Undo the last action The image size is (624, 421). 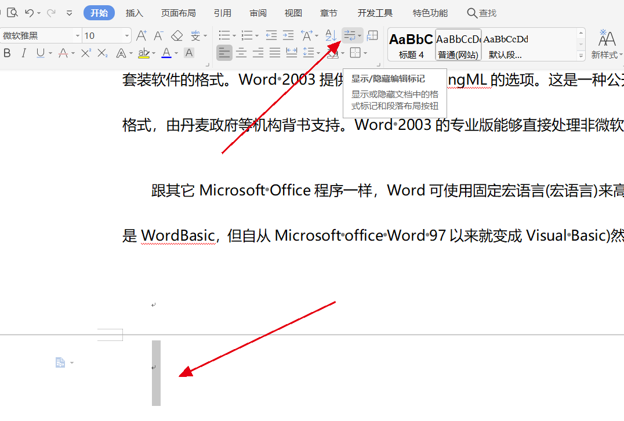click(29, 13)
